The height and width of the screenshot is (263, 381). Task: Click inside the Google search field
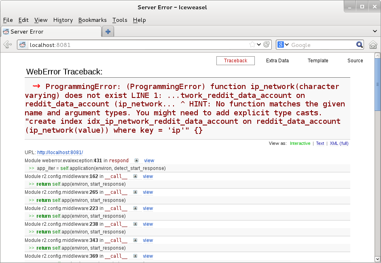click(322, 45)
